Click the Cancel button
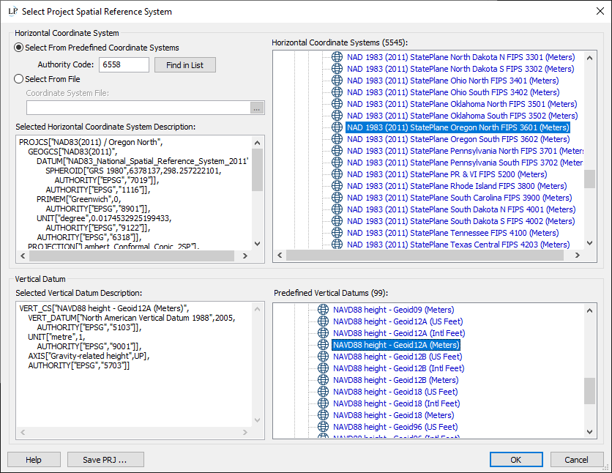The image size is (612, 473). (576, 460)
